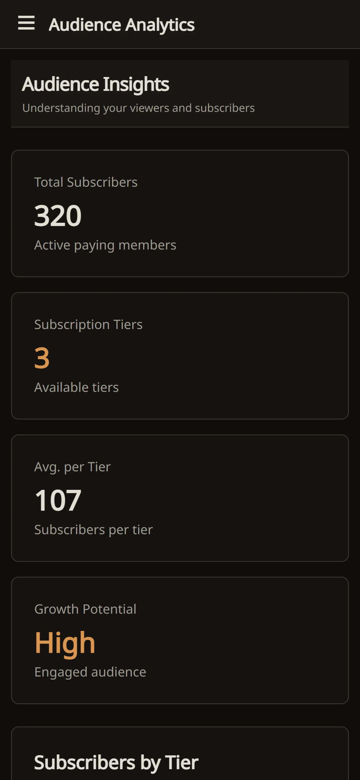
Task: Open the Growth Potential card
Action: coord(180,640)
